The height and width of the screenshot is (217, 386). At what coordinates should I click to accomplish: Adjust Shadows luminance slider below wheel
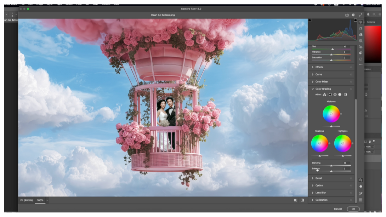coord(320,156)
